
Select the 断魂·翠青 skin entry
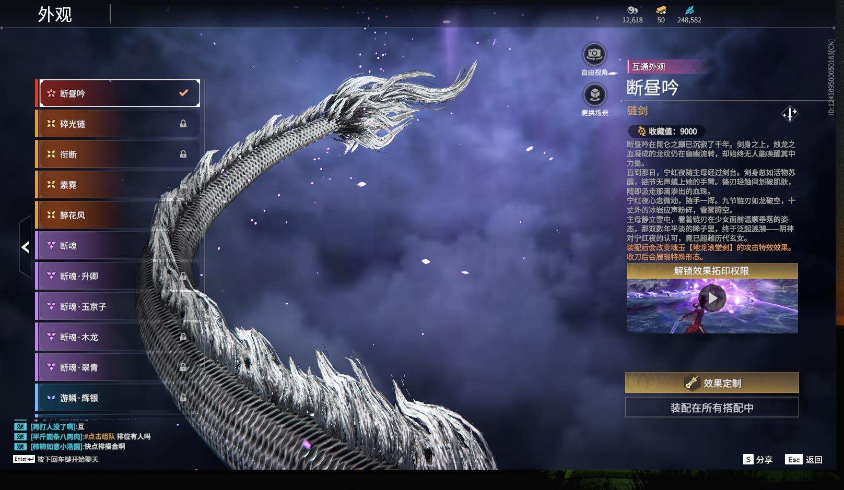[119, 367]
